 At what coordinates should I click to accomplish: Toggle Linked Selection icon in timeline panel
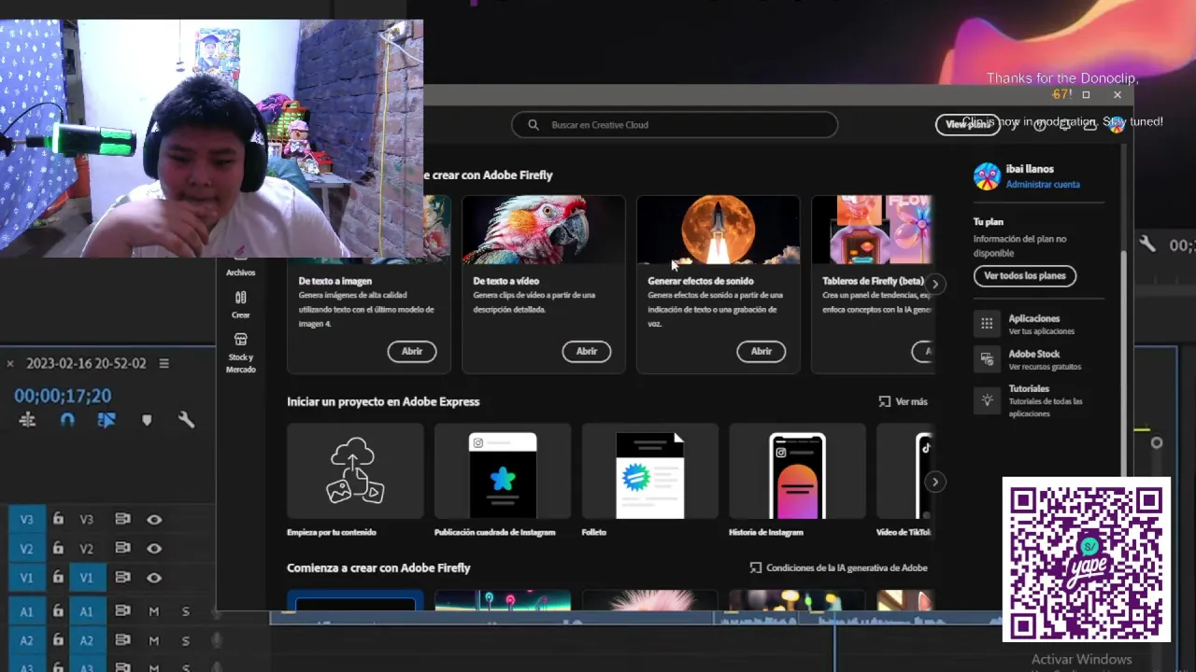[x=107, y=420]
